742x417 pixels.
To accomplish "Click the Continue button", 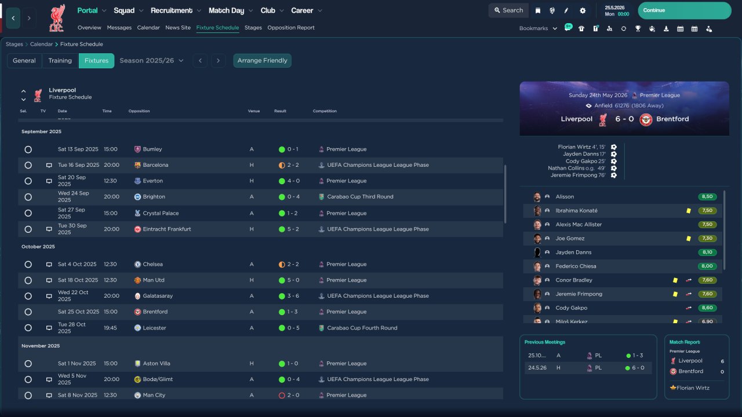I will [x=685, y=10].
